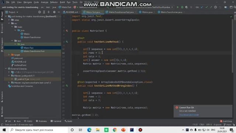Viewport: 236px width, 133px height.
Task: Open the Run tool window
Action: [x=17, y=121]
